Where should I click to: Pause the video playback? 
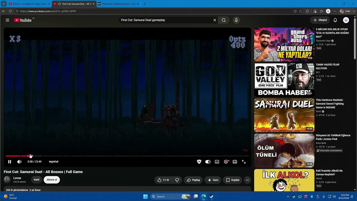coord(10,162)
